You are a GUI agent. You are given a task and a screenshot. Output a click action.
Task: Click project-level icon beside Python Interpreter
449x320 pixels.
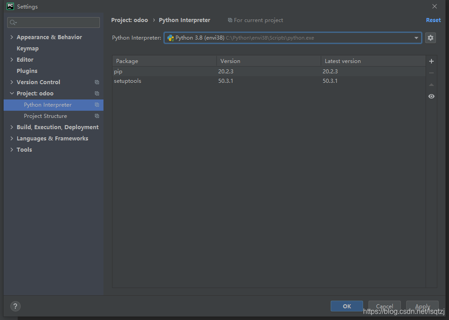pyautogui.click(x=97, y=105)
